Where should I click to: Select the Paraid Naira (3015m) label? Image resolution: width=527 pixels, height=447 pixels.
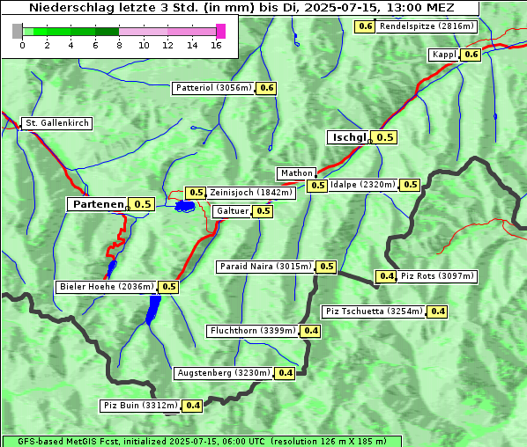[265, 267]
